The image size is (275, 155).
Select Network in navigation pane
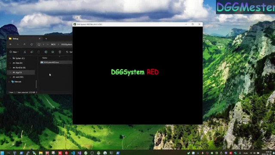pyautogui.click(x=16, y=82)
